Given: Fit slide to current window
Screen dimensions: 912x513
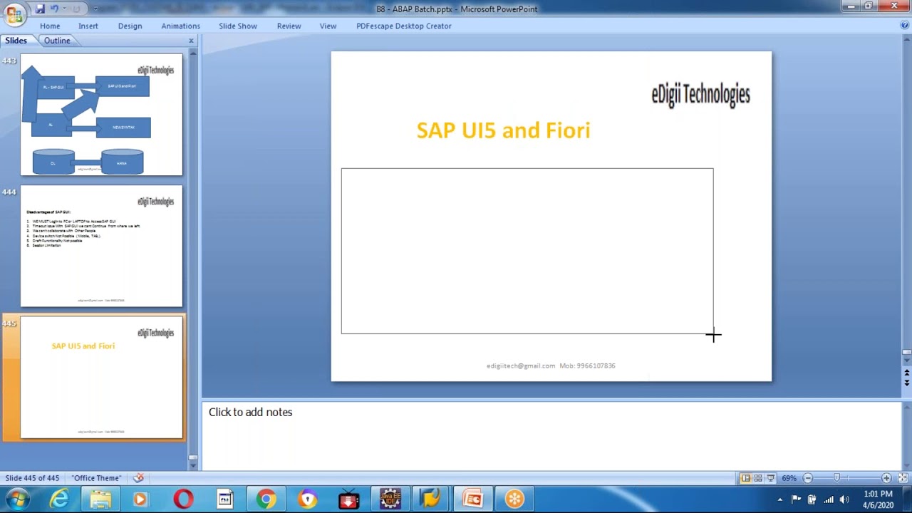Looking at the screenshot, I should [903, 478].
